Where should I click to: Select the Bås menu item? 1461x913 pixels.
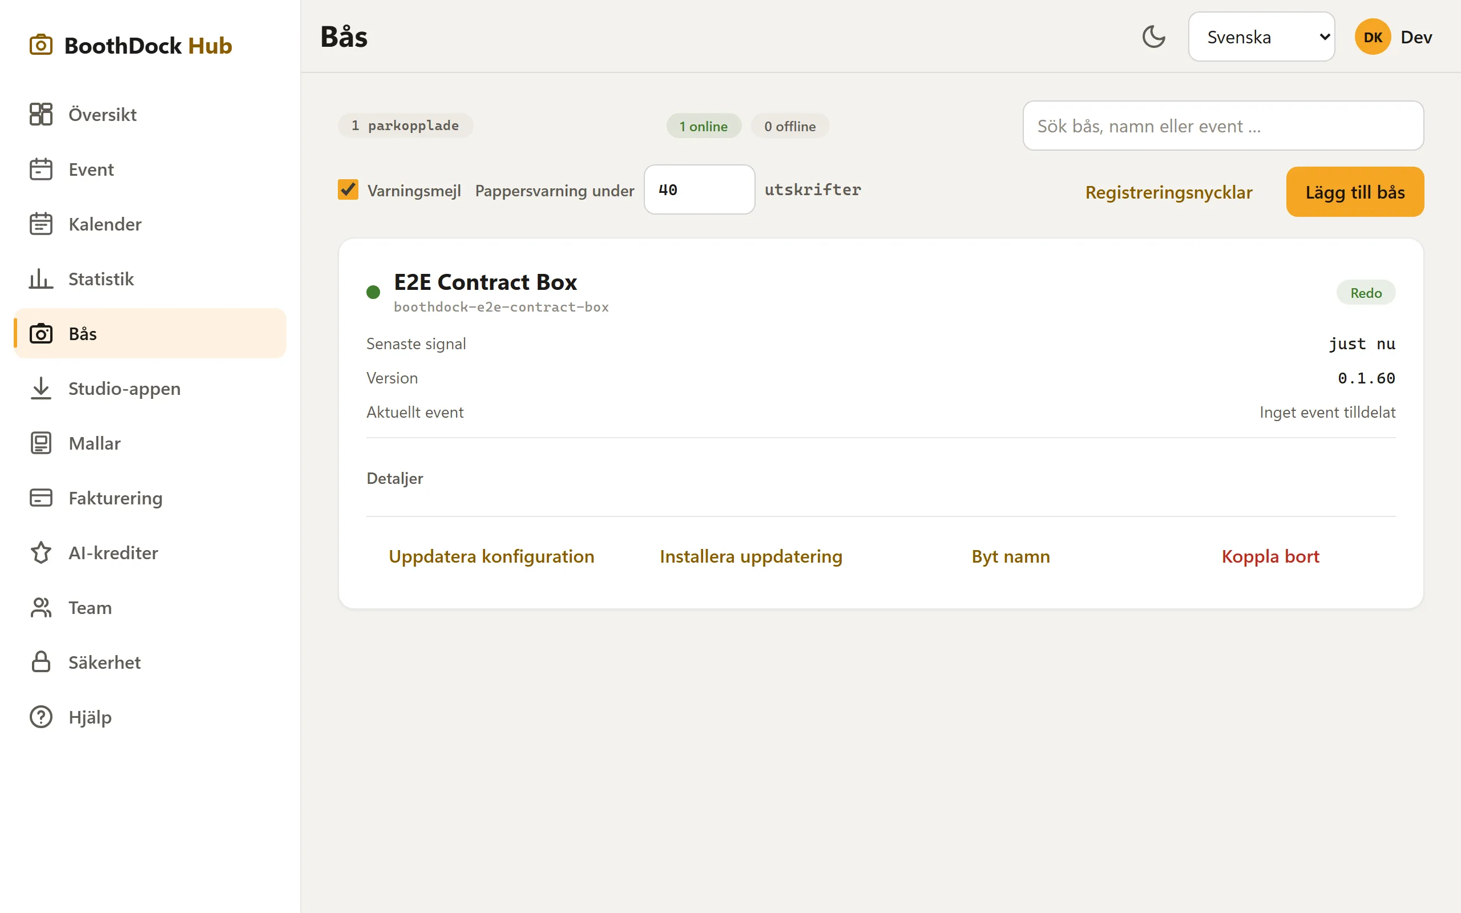click(150, 333)
